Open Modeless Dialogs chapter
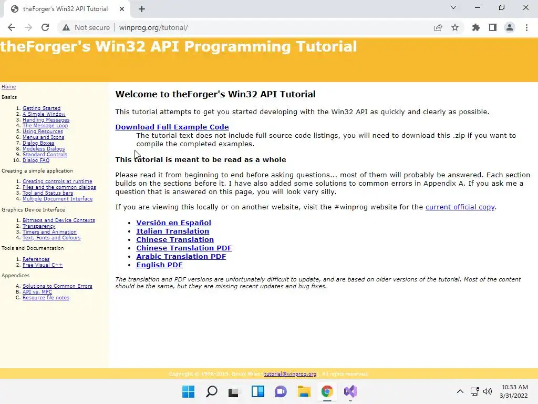Image resolution: width=538 pixels, height=404 pixels. click(x=44, y=149)
